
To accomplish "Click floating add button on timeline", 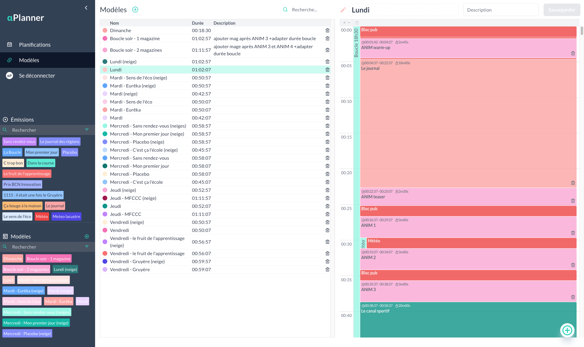I will [x=567, y=330].
